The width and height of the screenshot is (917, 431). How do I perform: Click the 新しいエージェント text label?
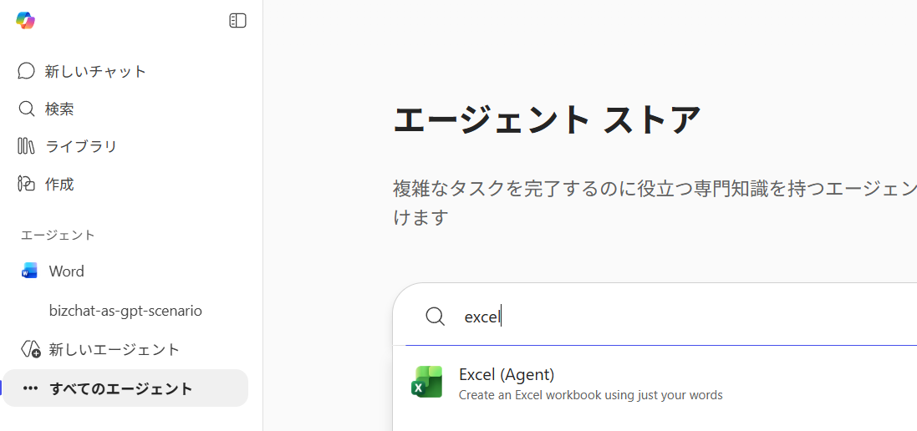114,349
